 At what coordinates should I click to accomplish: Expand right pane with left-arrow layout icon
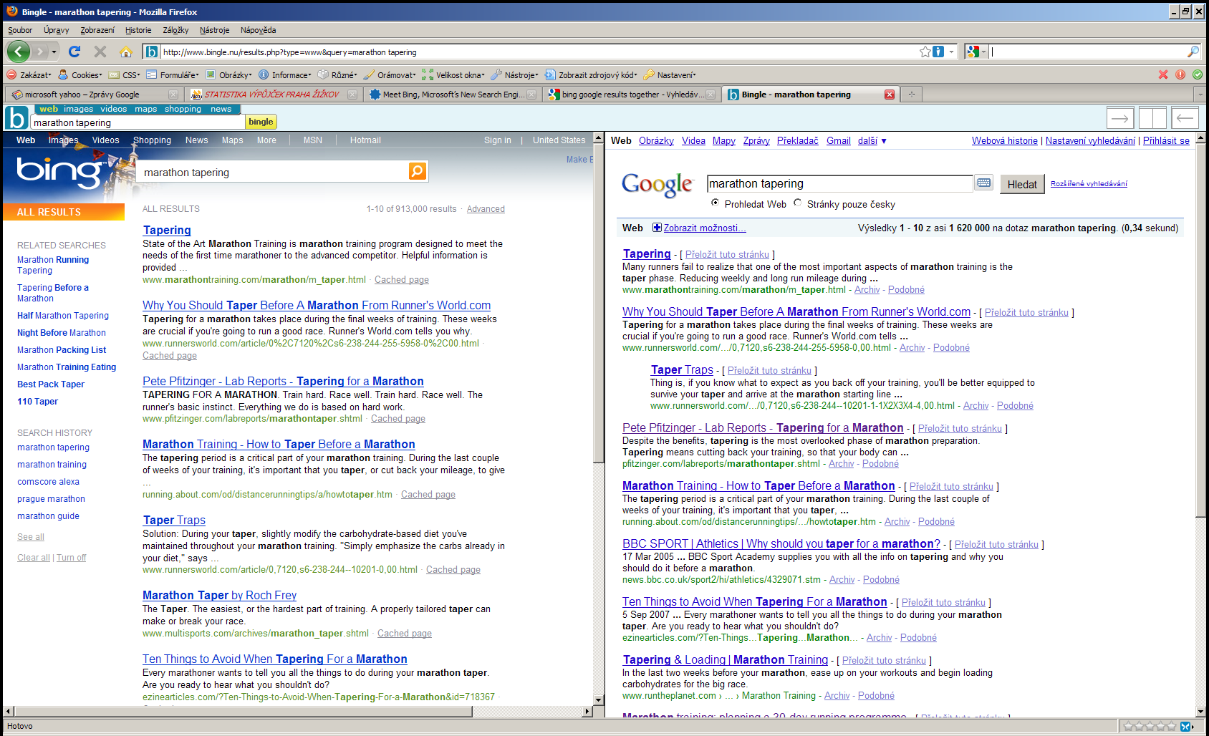(1185, 117)
